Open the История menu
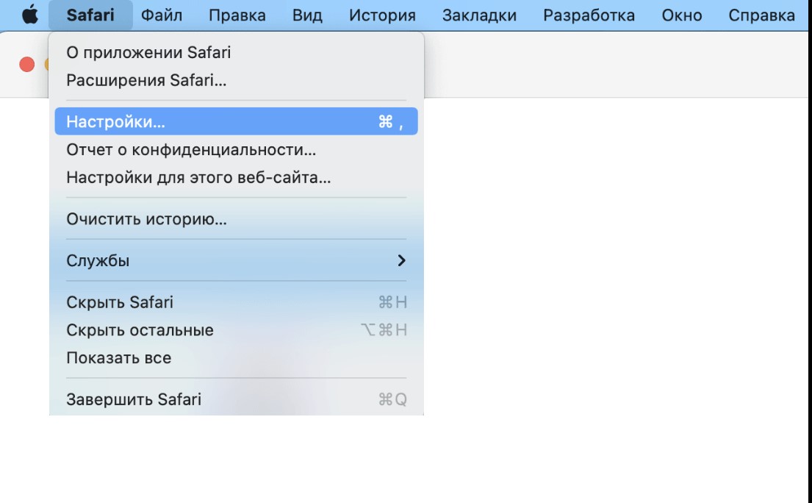 [x=382, y=15]
